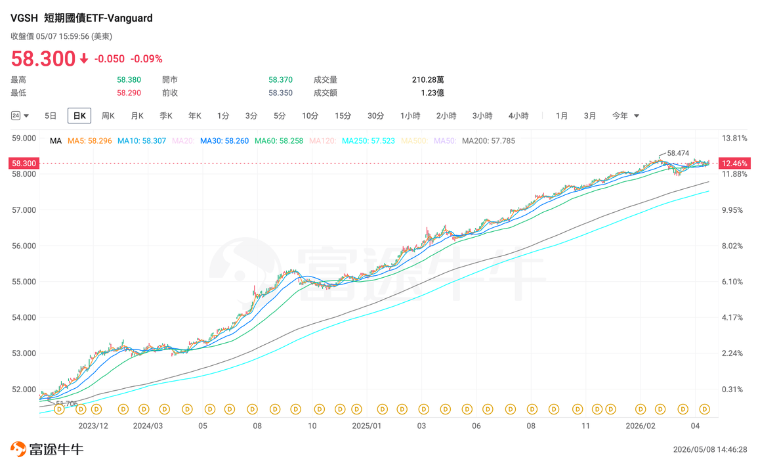
Task: Click the 51.706 low price label
Action: (67, 403)
